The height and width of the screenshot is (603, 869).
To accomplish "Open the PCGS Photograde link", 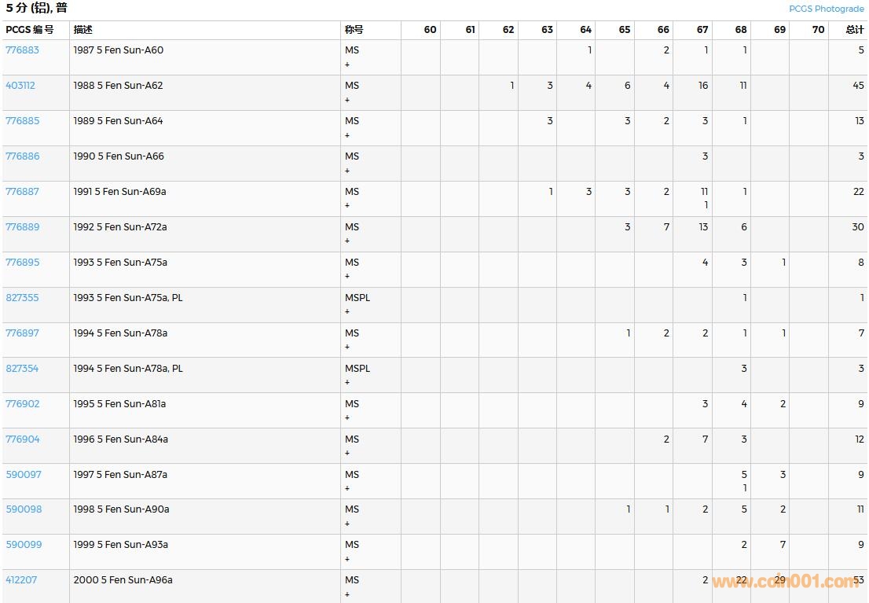I will [826, 9].
